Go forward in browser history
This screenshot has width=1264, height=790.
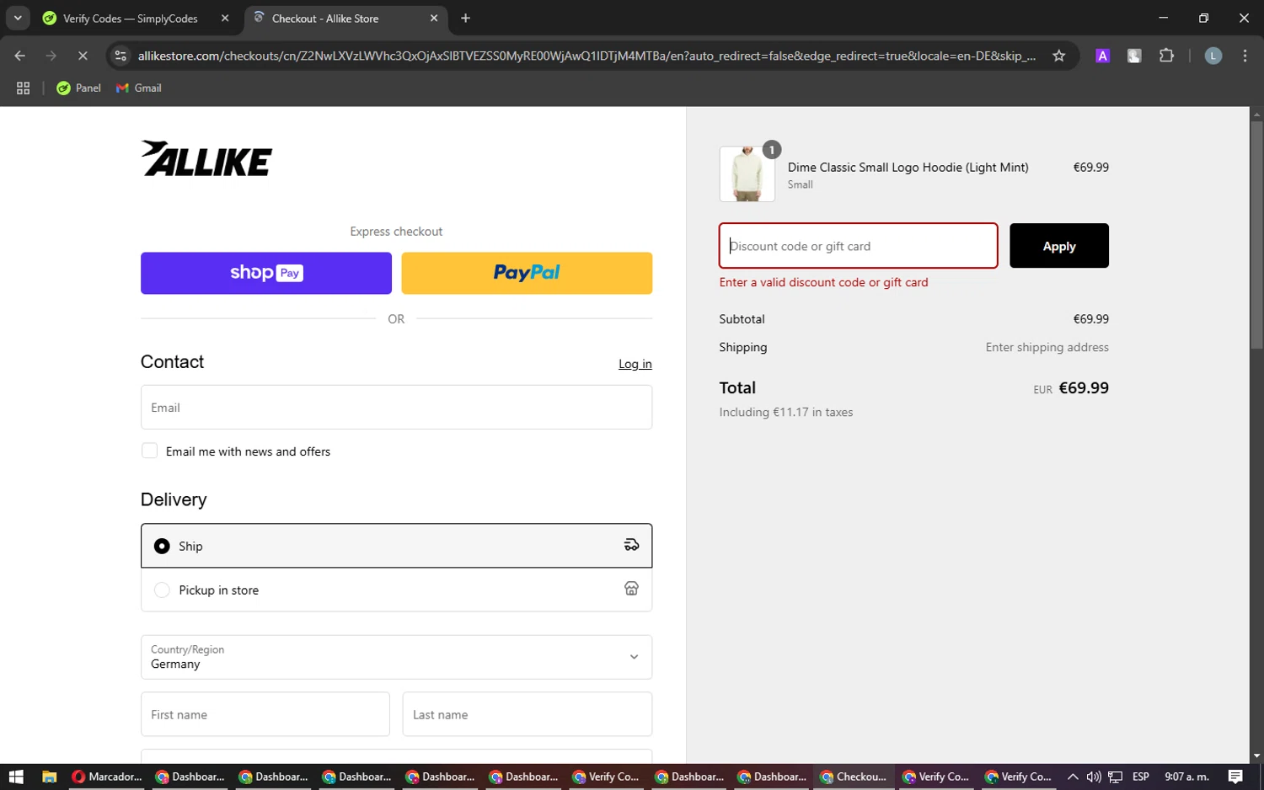(51, 56)
